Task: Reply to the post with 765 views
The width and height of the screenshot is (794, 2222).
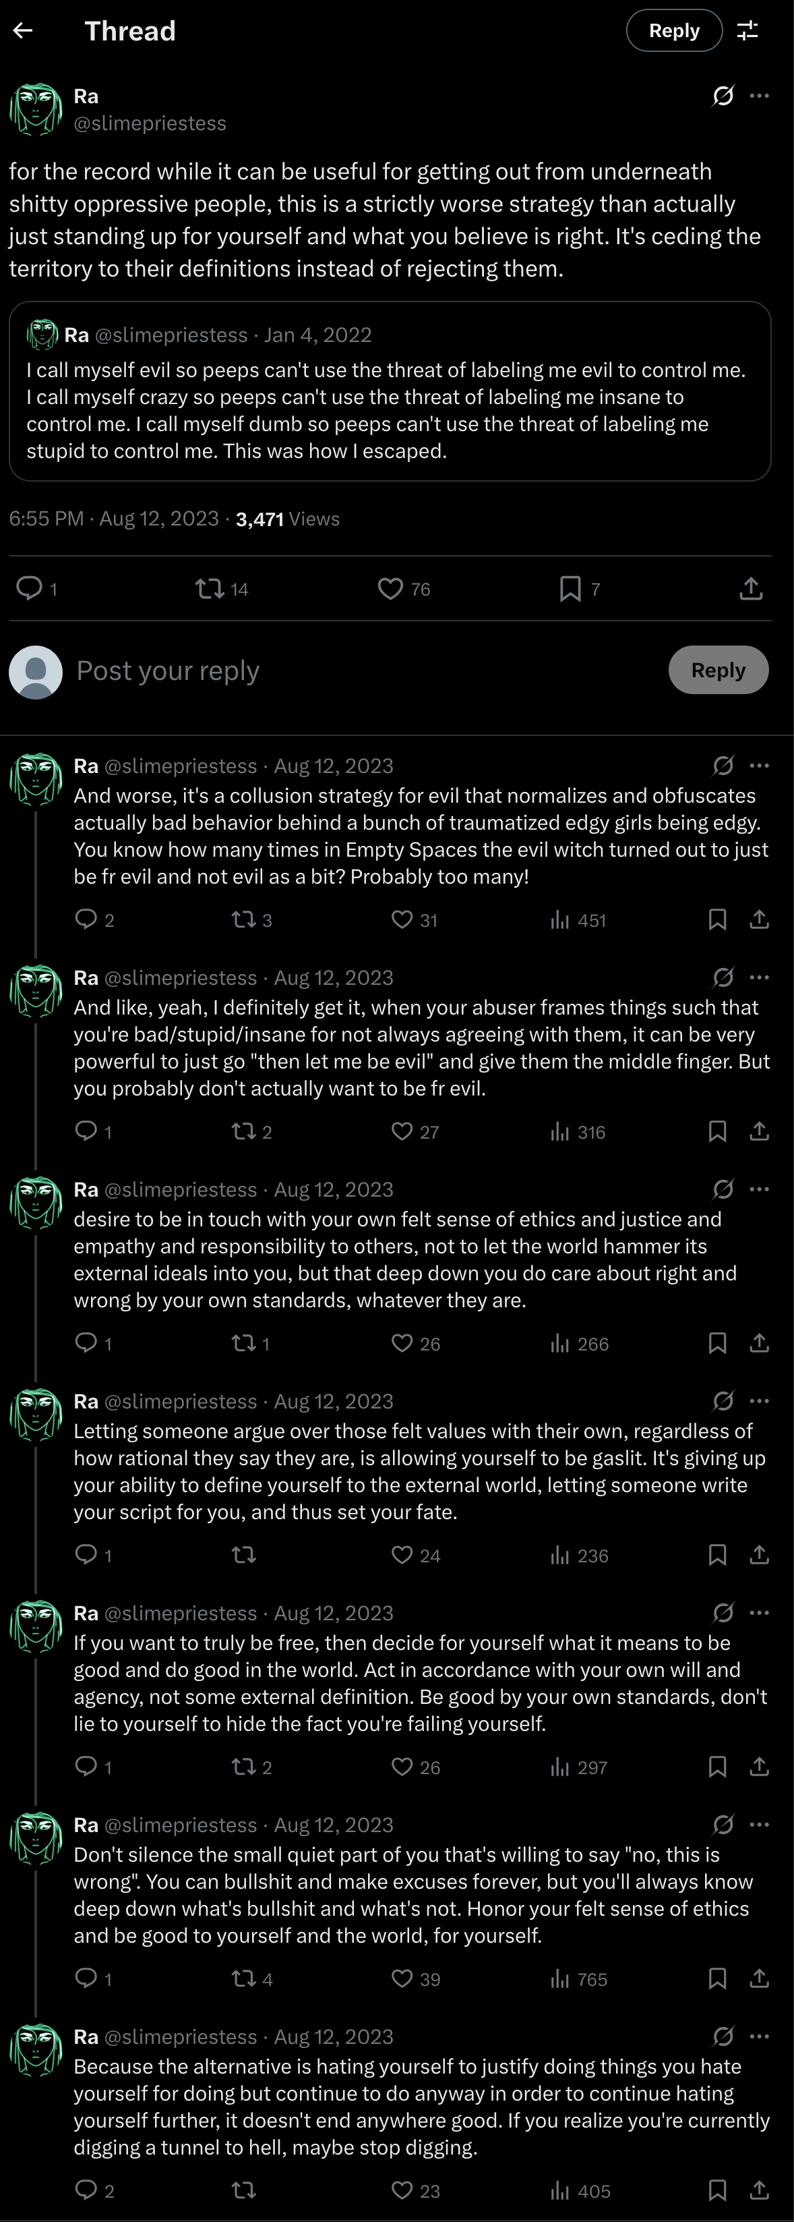Action: (x=86, y=1978)
